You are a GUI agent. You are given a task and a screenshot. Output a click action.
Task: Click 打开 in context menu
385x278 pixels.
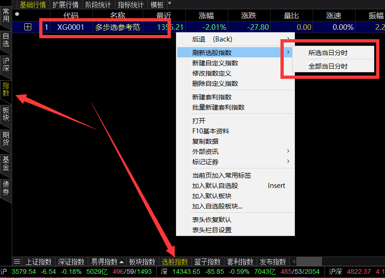click(x=236, y=121)
